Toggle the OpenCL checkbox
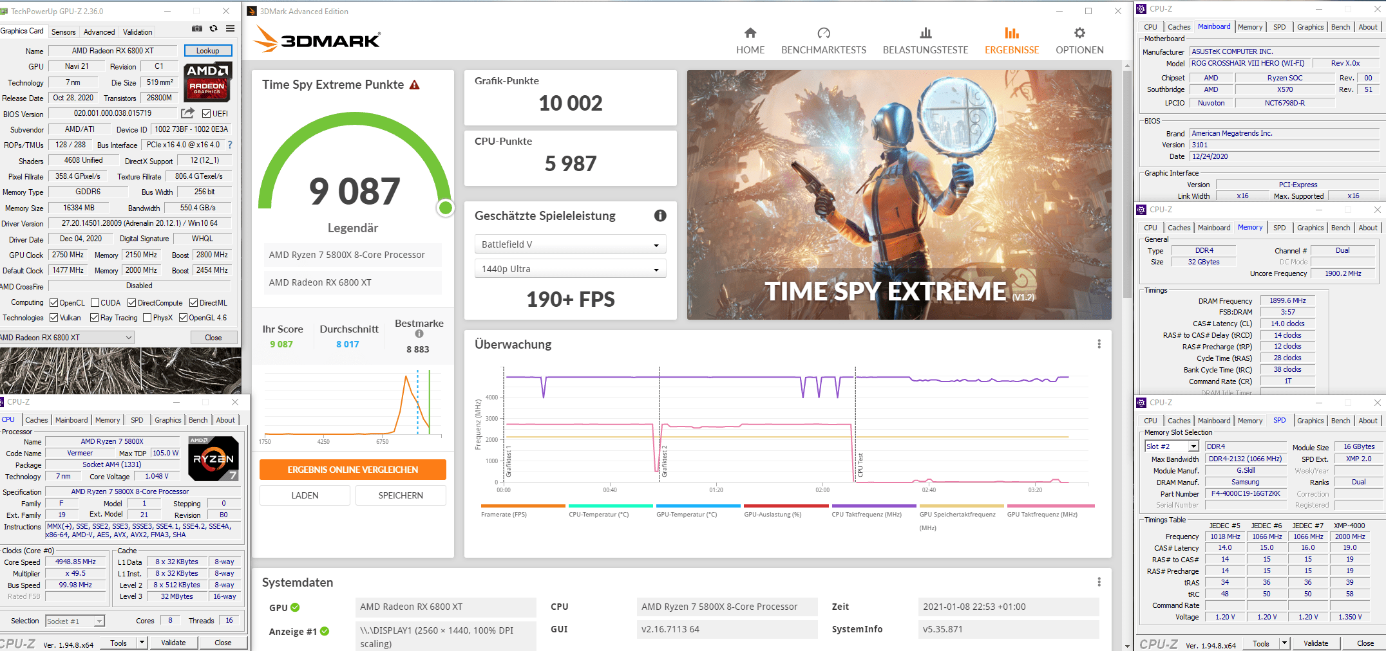This screenshot has height=651, width=1386. point(54,303)
